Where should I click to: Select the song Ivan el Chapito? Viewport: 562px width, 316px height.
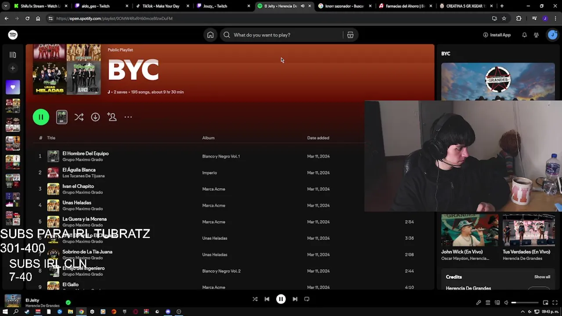click(x=78, y=187)
